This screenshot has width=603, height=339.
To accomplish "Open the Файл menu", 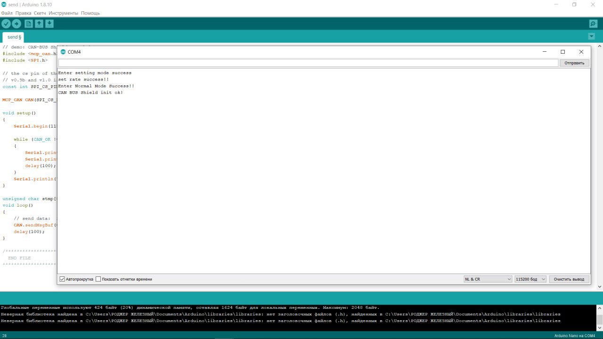I will point(7,13).
